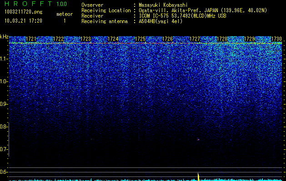Click the 1727 time marker
Viewport: 286px width, 181px height.
point(195,39)
